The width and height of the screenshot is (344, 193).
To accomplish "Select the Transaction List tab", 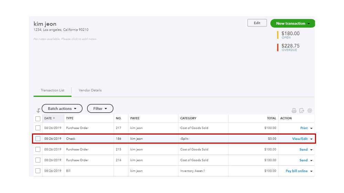I will [52, 90].
